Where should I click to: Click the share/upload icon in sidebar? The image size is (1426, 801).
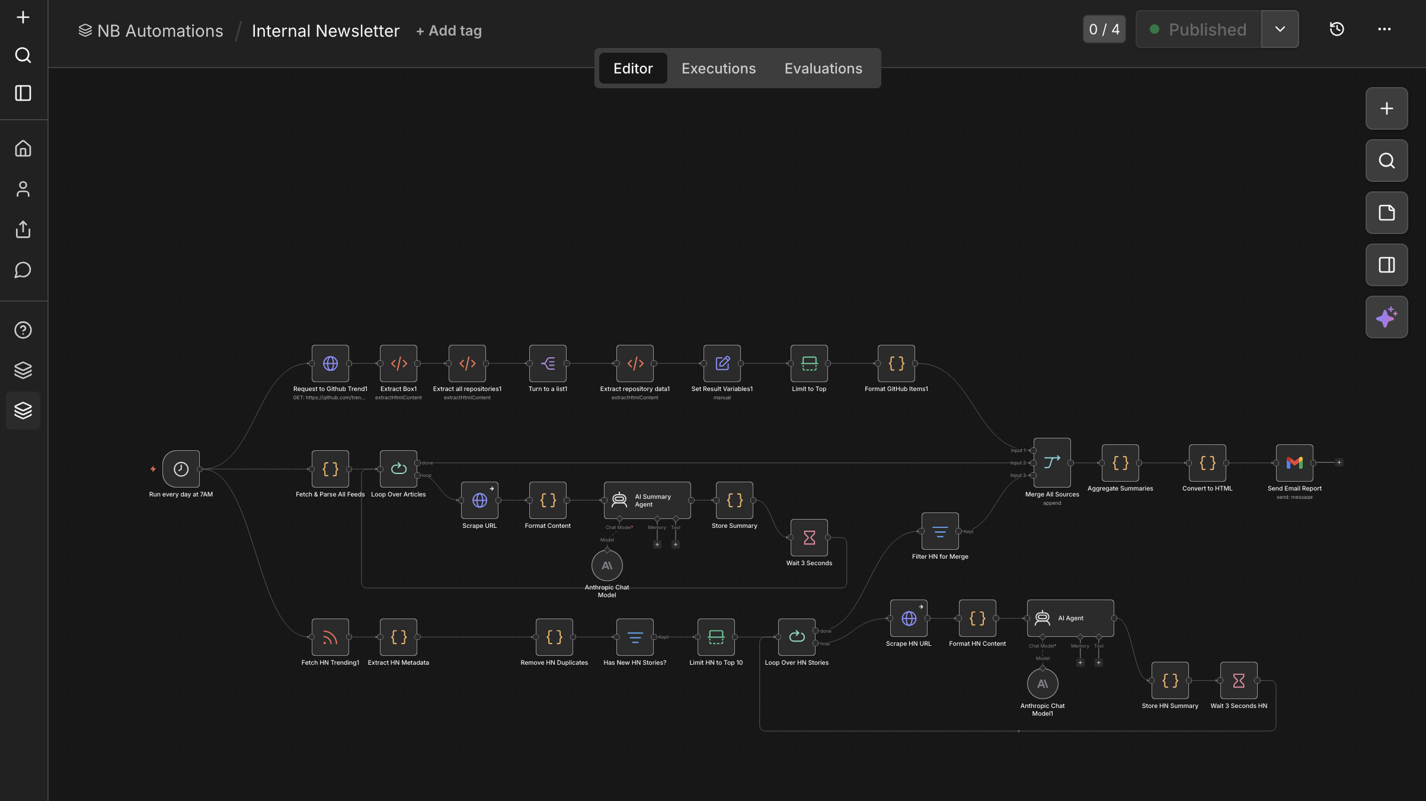pyautogui.click(x=23, y=230)
